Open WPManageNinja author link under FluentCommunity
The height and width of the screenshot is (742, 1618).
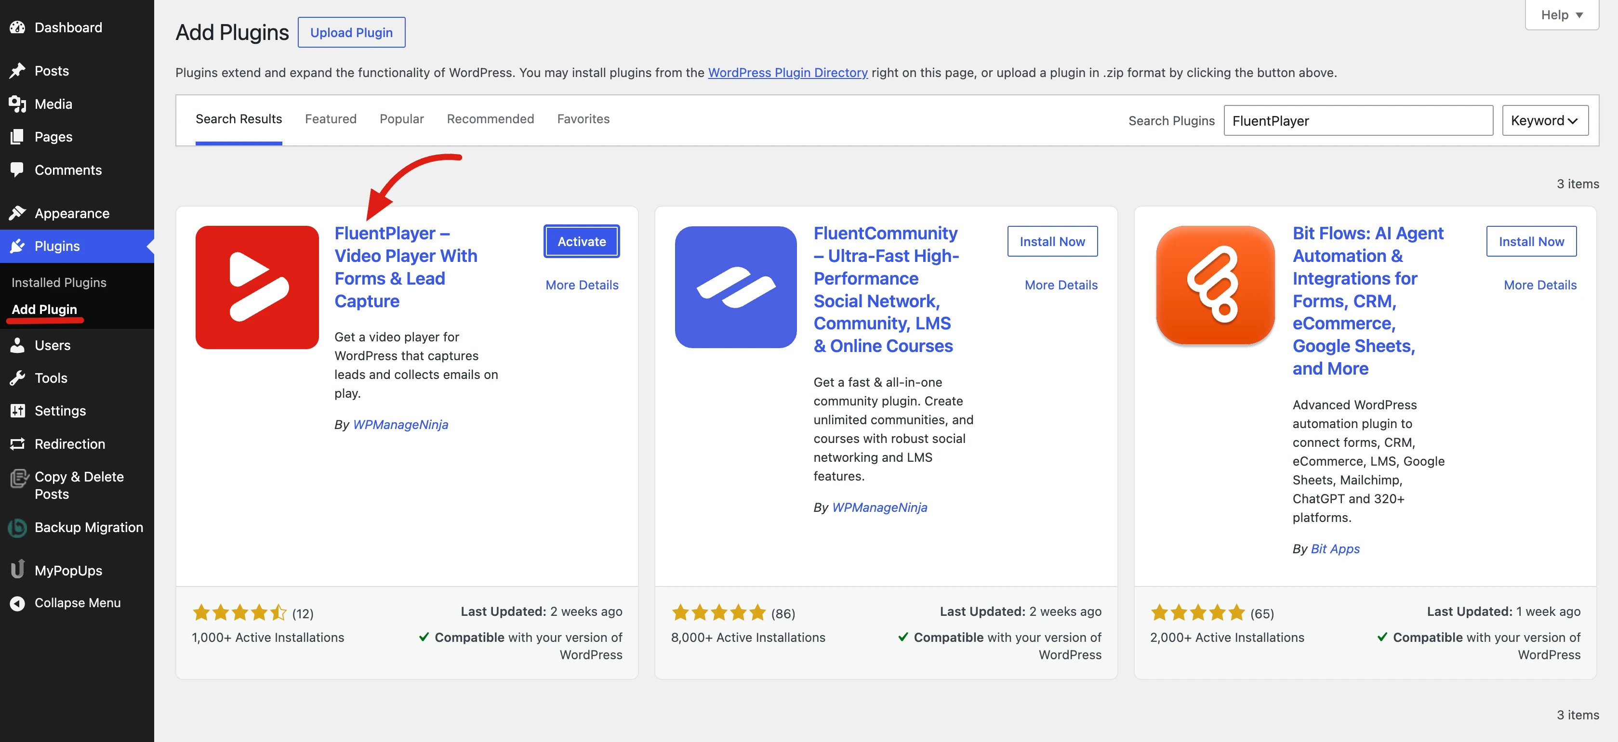[879, 508]
